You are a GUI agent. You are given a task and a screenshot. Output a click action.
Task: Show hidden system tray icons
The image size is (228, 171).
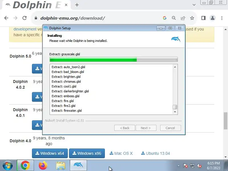(x=179, y=166)
